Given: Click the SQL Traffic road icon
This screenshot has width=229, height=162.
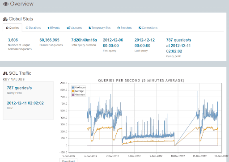Looking at the screenshot, I should pos(5,73).
